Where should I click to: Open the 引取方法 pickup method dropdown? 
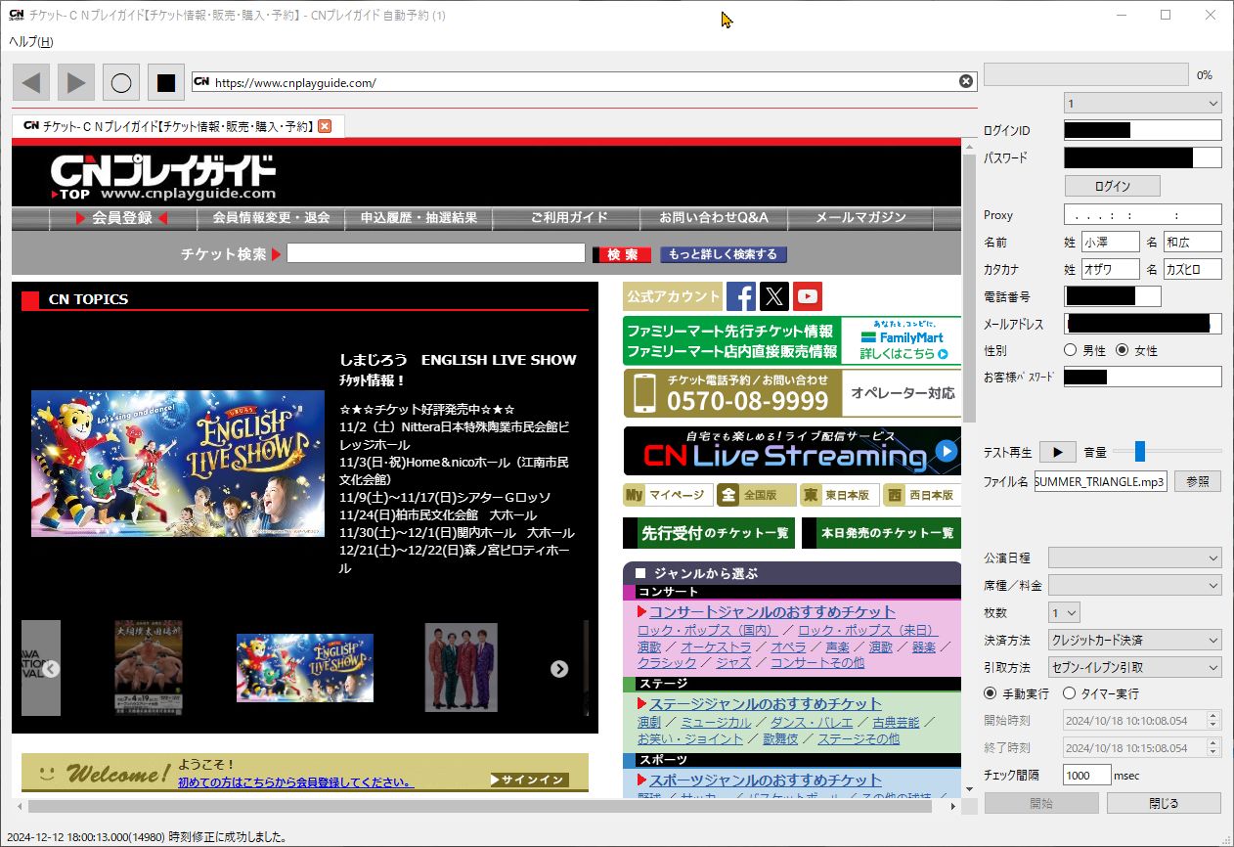point(1134,668)
